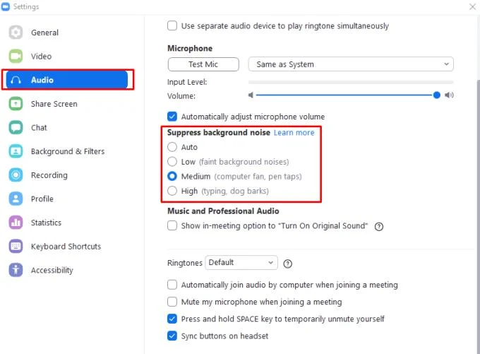Expand the Same as System microphone dropdown
480x354 pixels.
coord(351,64)
